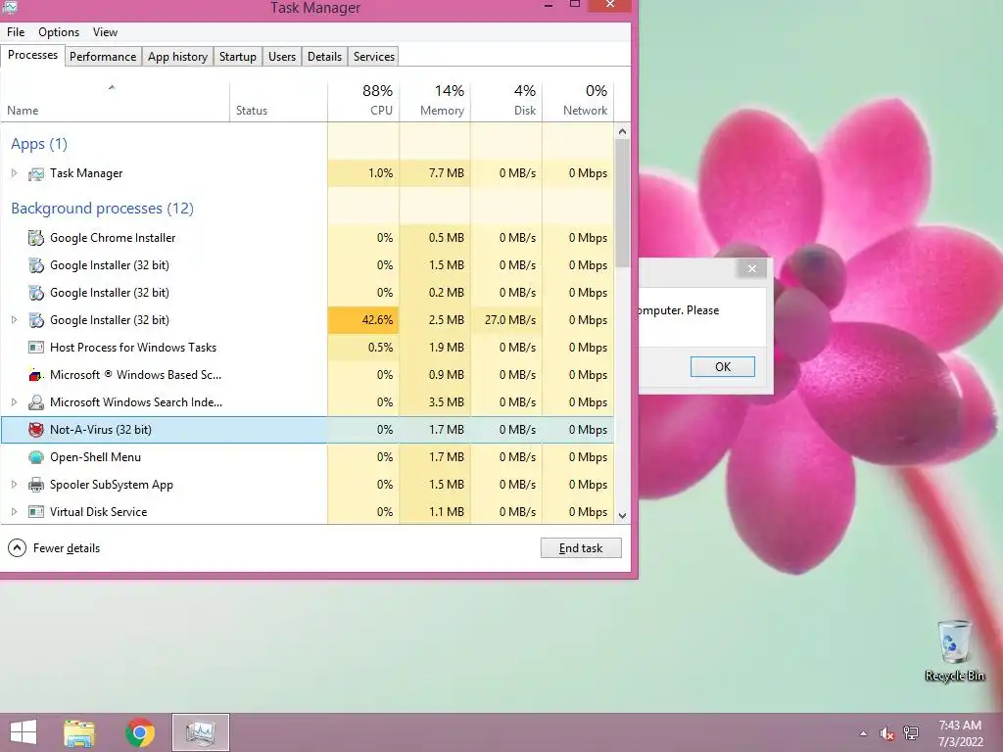Open the Windows Start button
This screenshot has height=752, width=1003.
pyautogui.click(x=24, y=732)
